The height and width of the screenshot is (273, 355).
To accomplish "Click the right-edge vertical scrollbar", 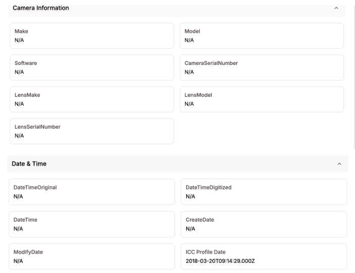I will (x=353, y=76).
